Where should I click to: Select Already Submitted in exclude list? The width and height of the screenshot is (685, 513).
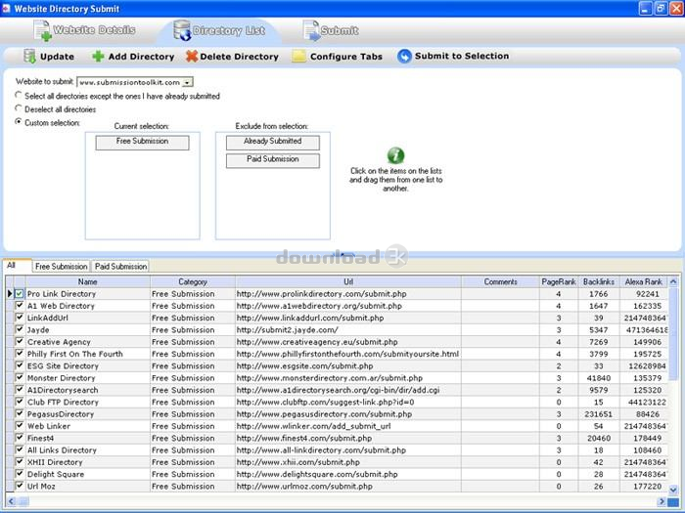(x=273, y=143)
